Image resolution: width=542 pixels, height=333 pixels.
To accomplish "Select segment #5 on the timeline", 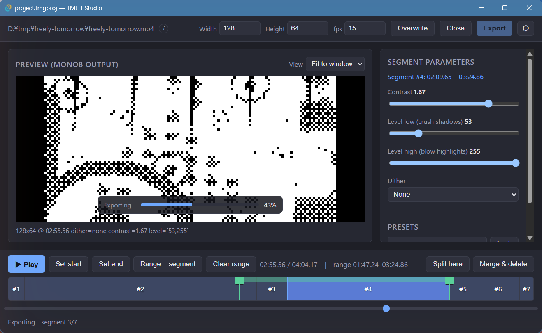I will pyautogui.click(x=463, y=289).
